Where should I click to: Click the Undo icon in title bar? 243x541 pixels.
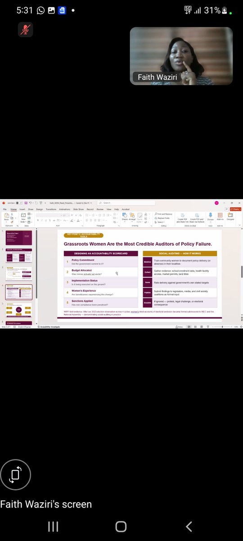coord(31,203)
